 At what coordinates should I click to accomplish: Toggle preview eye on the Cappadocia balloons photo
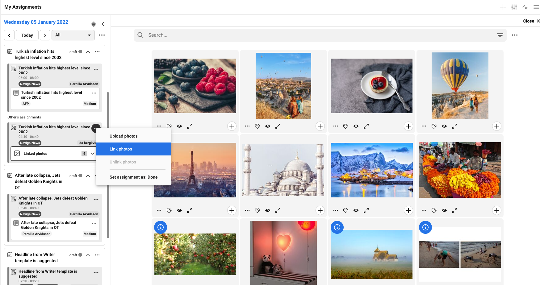click(x=268, y=126)
